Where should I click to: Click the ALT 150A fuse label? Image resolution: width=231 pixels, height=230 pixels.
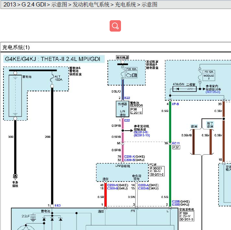59,78
